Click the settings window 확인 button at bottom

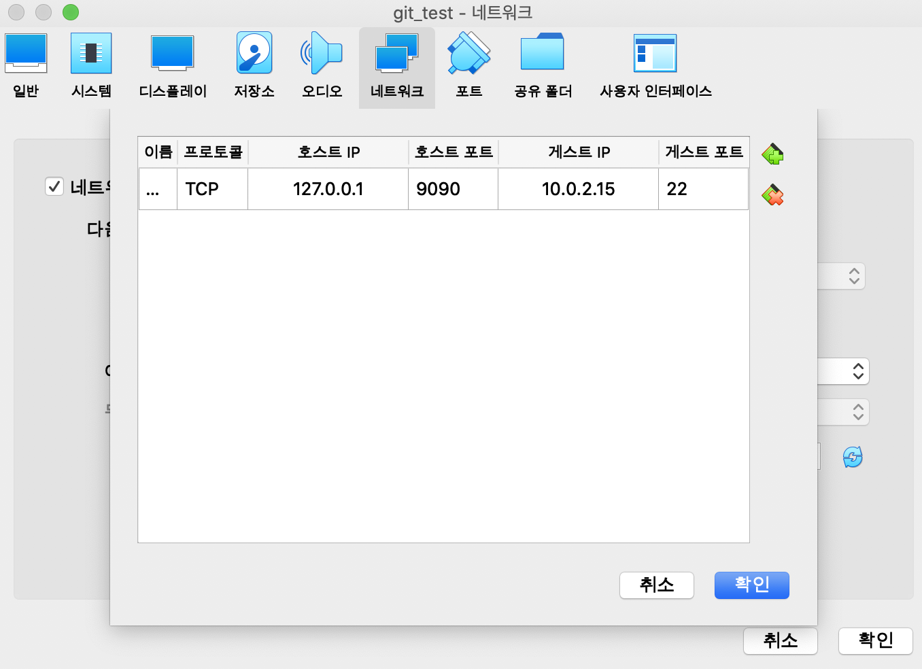click(x=876, y=640)
